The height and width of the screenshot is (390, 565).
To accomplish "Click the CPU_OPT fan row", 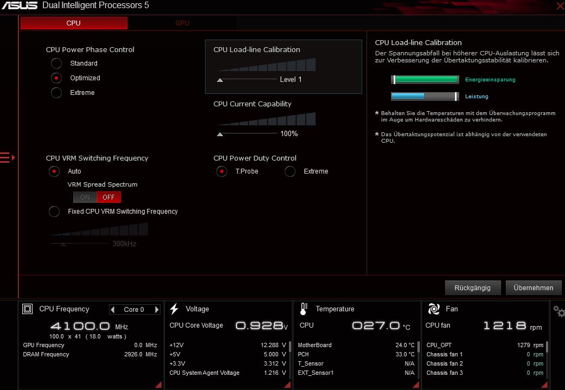I will click(x=485, y=345).
